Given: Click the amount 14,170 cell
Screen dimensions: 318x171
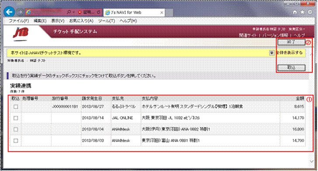Looking at the screenshot, I should (298, 118).
